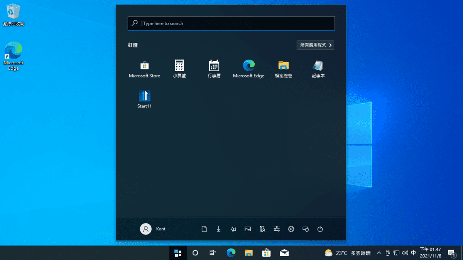Open Music folder icon in Start footer
Image resolution: width=463 pixels, height=260 pixels.
[x=233, y=229]
